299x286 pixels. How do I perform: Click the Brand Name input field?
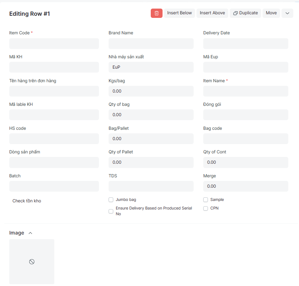pos(151,44)
